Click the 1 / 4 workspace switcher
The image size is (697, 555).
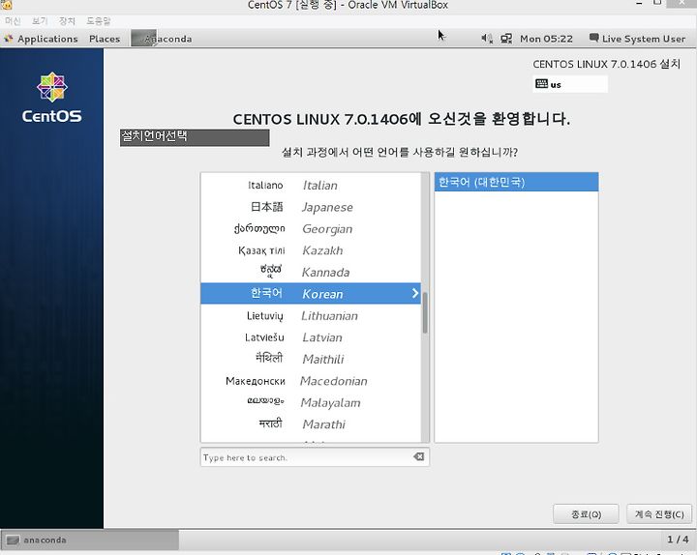[x=678, y=540]
